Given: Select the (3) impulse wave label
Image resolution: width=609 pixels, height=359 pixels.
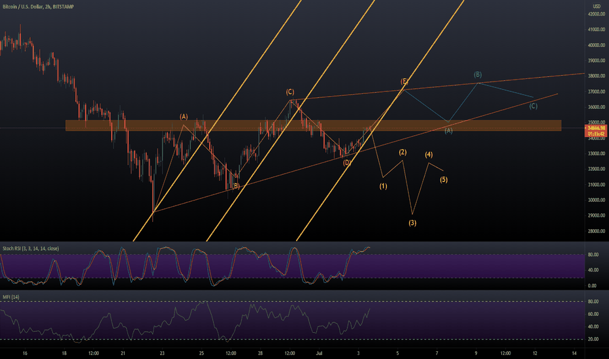Looking at the screenshot, I should [x=412, y=223].
